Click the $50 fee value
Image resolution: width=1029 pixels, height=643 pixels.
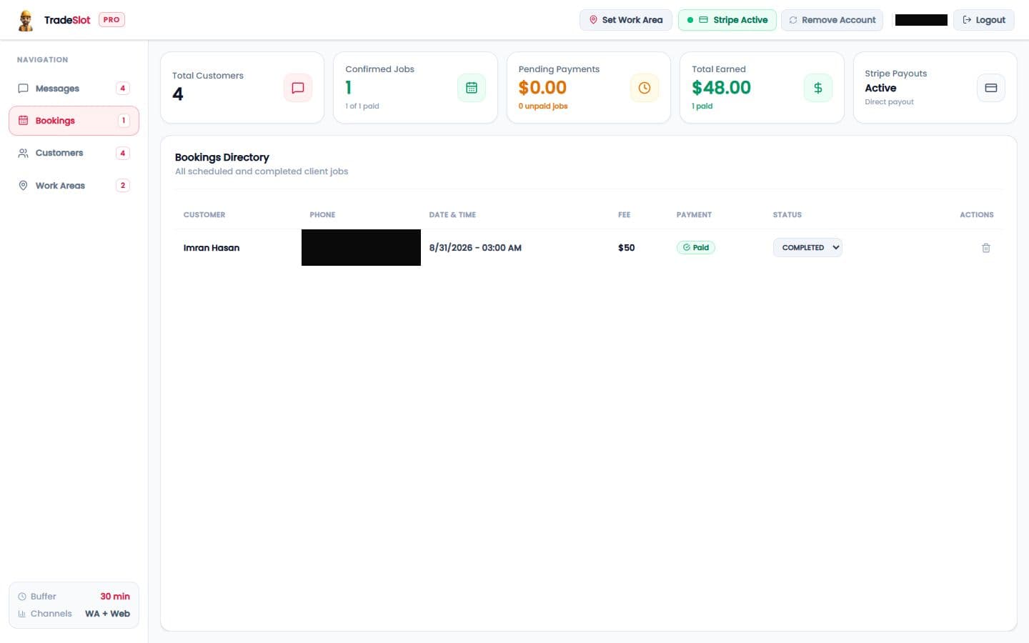(x=627, y=248)
